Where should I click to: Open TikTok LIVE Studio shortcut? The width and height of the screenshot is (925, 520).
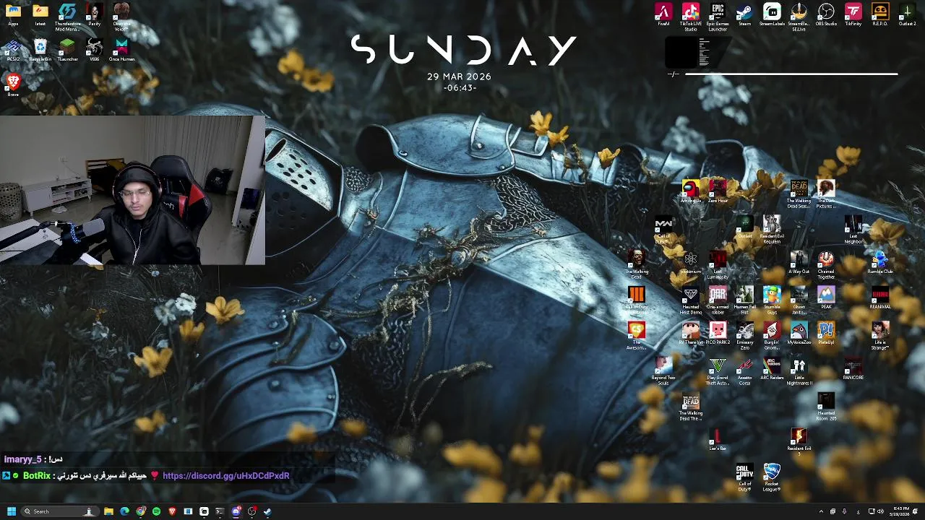tap(690, 17)
